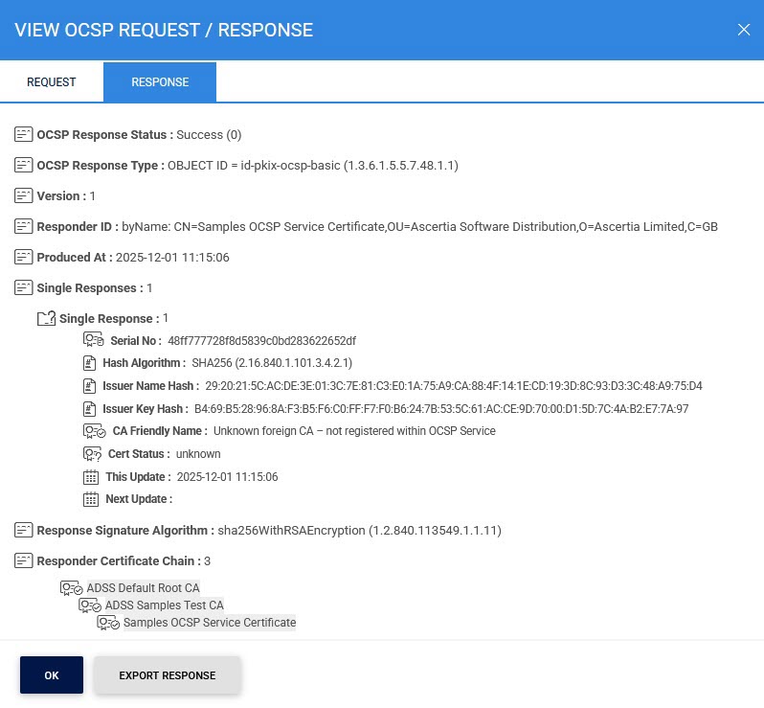Screen dimensions: 764x708
Task: Click the CA Friendly Name certificate icon
Action: coord(93,431)
